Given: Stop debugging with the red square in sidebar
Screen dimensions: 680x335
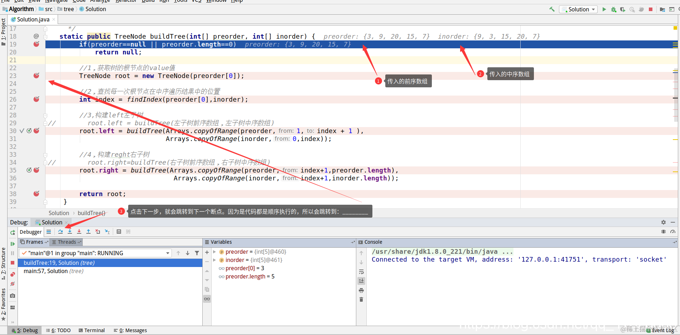Looking at the screenshot, I should click(x=13, y=263).
